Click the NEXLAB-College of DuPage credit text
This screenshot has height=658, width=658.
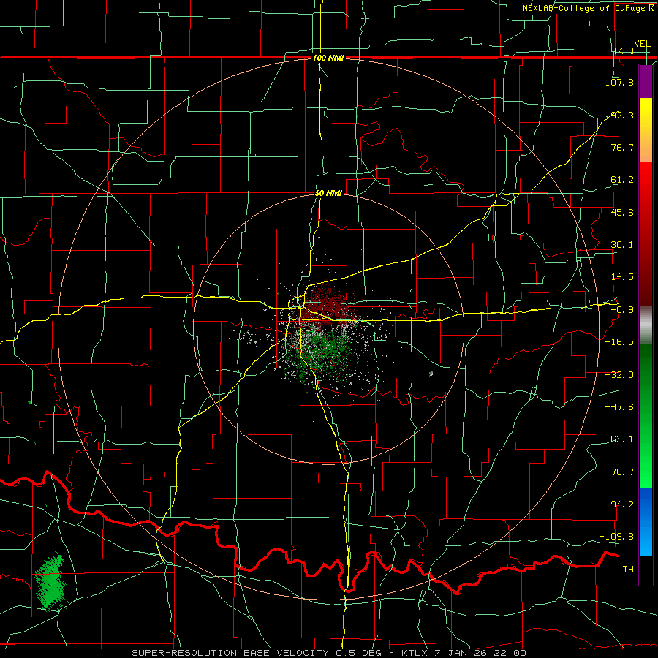588,8
